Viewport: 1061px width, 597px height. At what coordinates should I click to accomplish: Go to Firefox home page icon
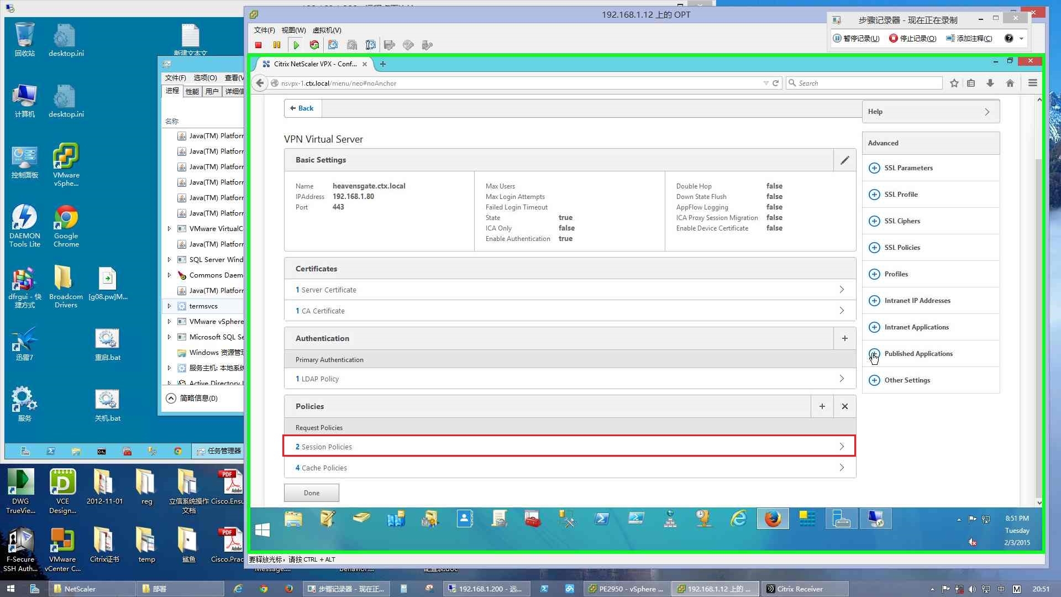click(x=1010, y=83)
